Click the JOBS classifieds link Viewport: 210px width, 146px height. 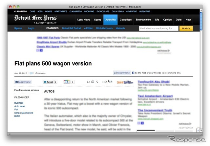pos(40,11)
